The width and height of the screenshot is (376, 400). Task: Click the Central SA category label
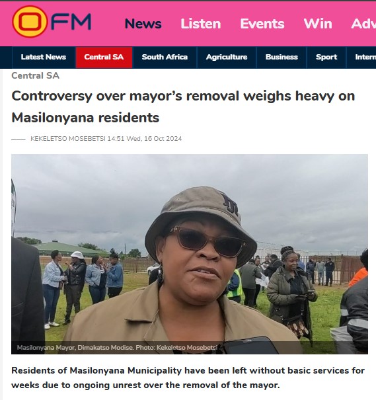[36, 76]
